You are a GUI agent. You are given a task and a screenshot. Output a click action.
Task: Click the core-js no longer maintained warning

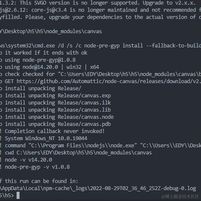(x=100, y=10)
